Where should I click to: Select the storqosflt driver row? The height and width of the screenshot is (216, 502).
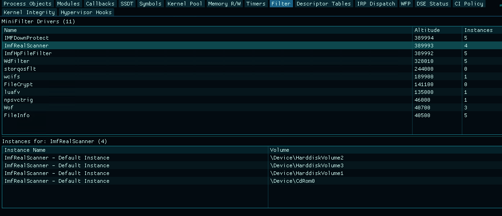(252, 69)
